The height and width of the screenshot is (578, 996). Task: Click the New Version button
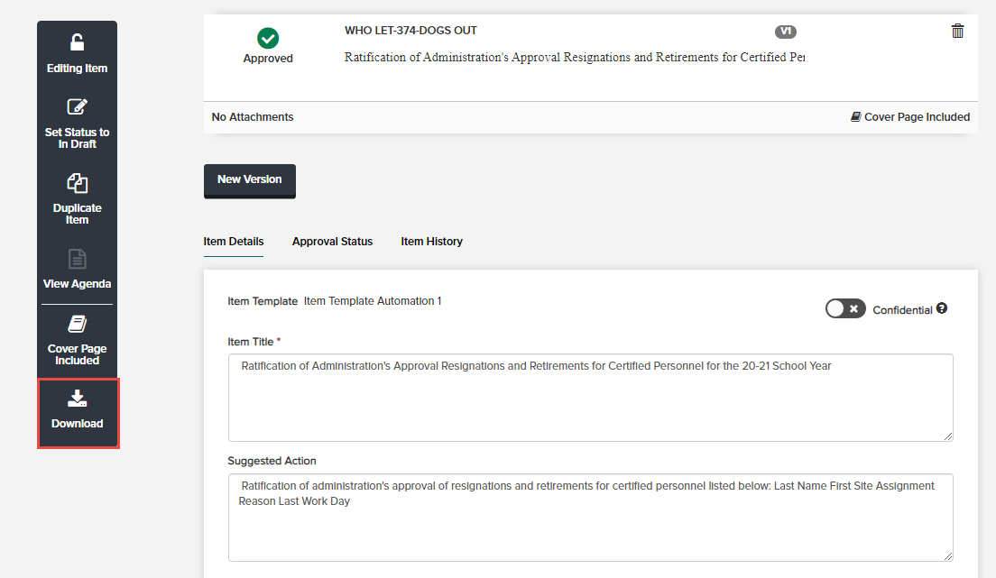coord(250,179)
